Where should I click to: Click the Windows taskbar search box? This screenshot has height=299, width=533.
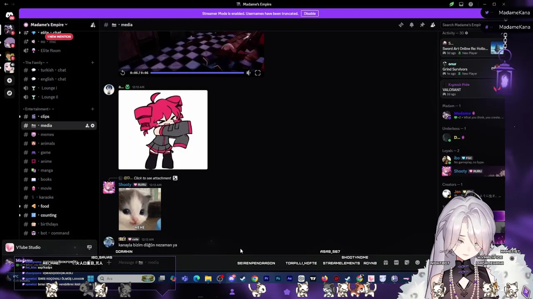coord(127,279)
